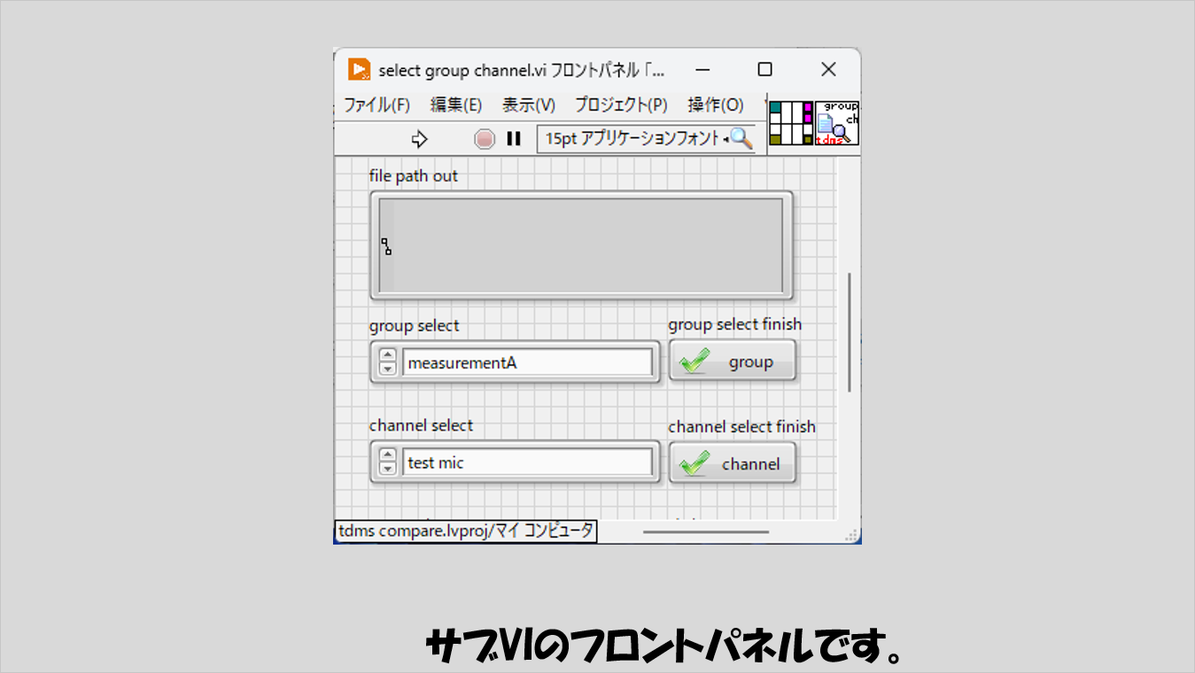
Task: Increment the group select ring value
Action: pos(387,356)
